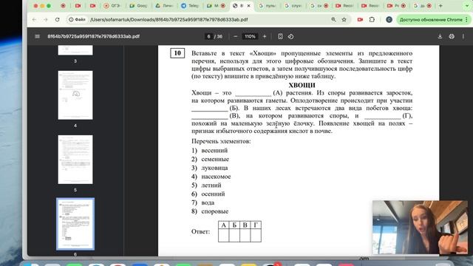Switch to the Google Drive Личн tab

164,6
